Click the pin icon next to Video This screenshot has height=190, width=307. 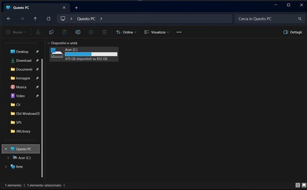coord(37,96)
